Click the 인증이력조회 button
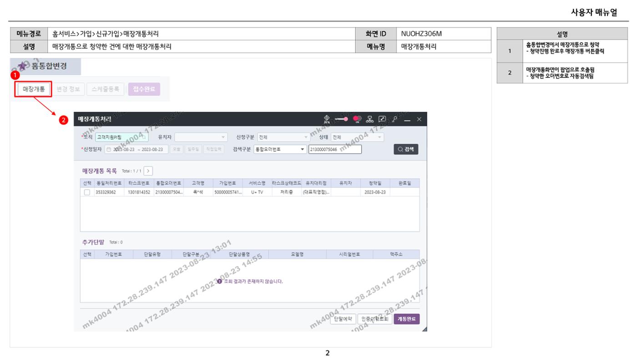This screenshot has width=637, height=359. [374, 319]
